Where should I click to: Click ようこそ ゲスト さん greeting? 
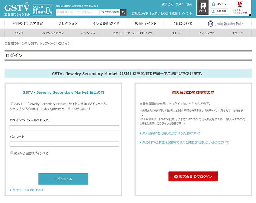tap(177, 4)
